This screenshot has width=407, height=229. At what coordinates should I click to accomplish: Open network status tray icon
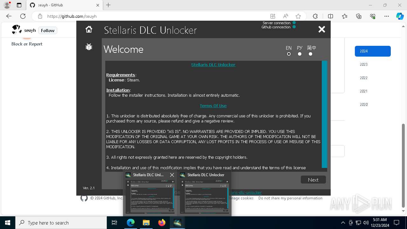tap(358, 223)
